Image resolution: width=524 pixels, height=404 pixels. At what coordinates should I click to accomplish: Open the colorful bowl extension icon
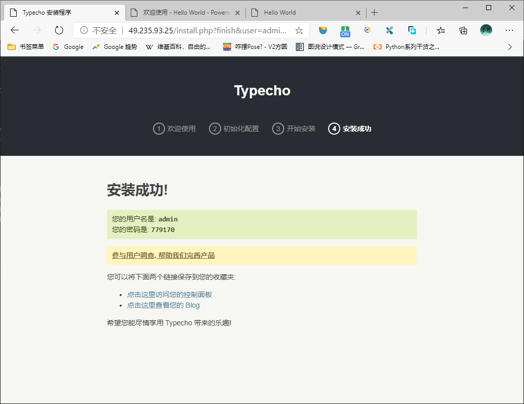[x=323, y=30]
